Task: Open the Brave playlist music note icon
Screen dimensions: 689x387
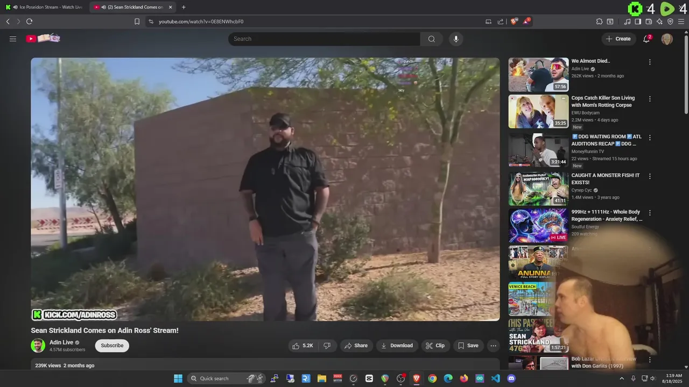Action: [627, 21]
